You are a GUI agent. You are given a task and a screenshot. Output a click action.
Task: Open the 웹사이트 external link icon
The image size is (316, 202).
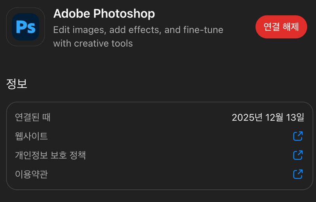pyautogui.click(x=298, y=136)
